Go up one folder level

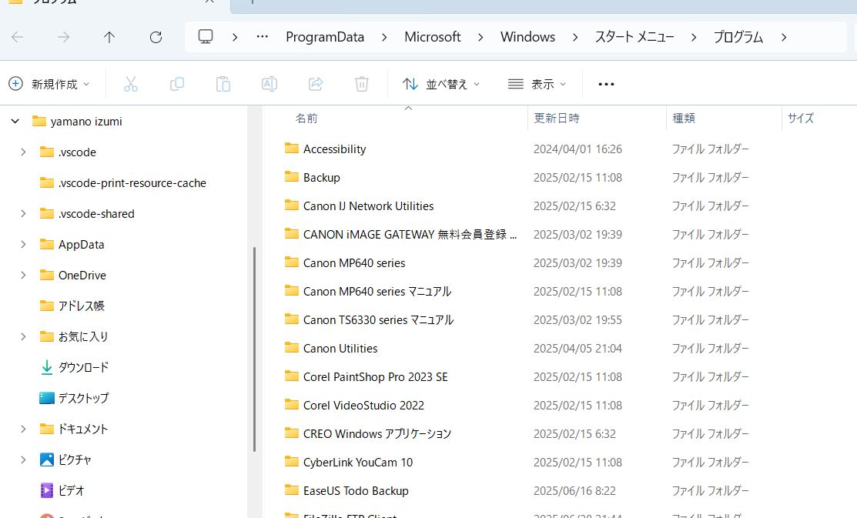click(109, 37)
